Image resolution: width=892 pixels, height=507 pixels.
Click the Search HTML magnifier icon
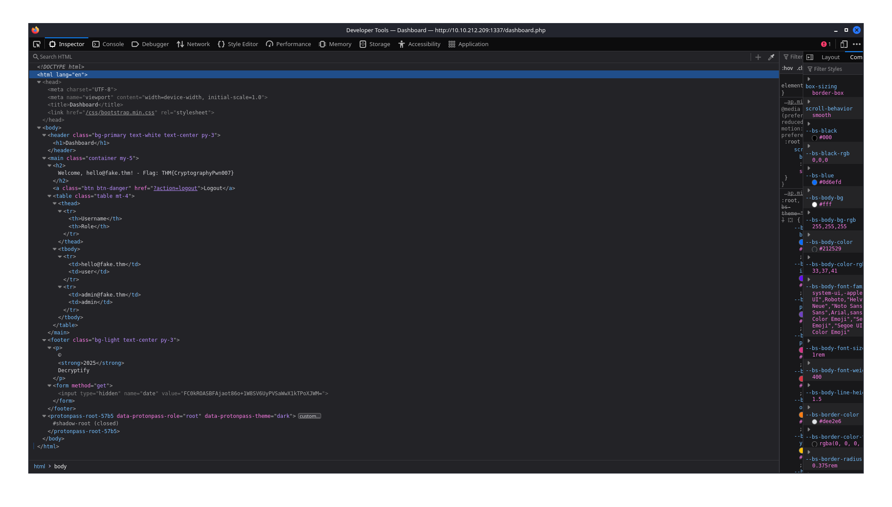coord(36,57)
